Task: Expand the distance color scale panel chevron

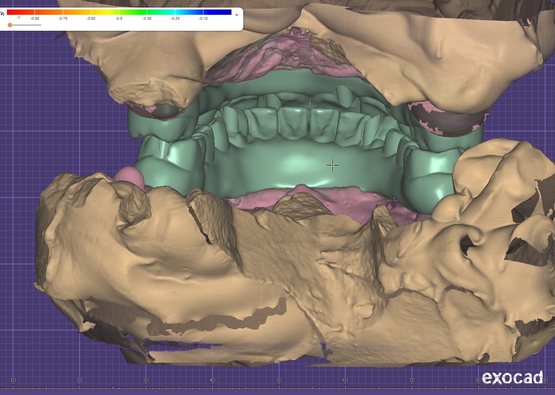Action: [237, 15]
